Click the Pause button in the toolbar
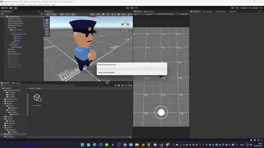The image size is (264, 148). [132, 8]
